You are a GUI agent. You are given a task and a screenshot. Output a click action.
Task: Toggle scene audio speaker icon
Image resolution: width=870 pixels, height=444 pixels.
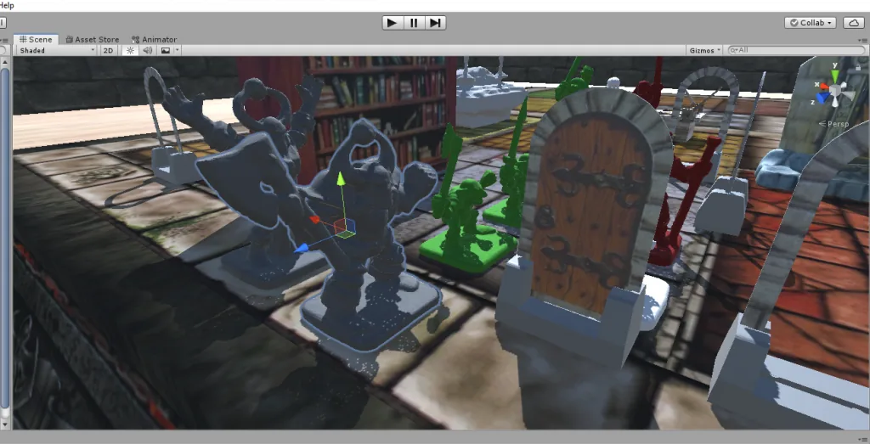pos(148,50)
